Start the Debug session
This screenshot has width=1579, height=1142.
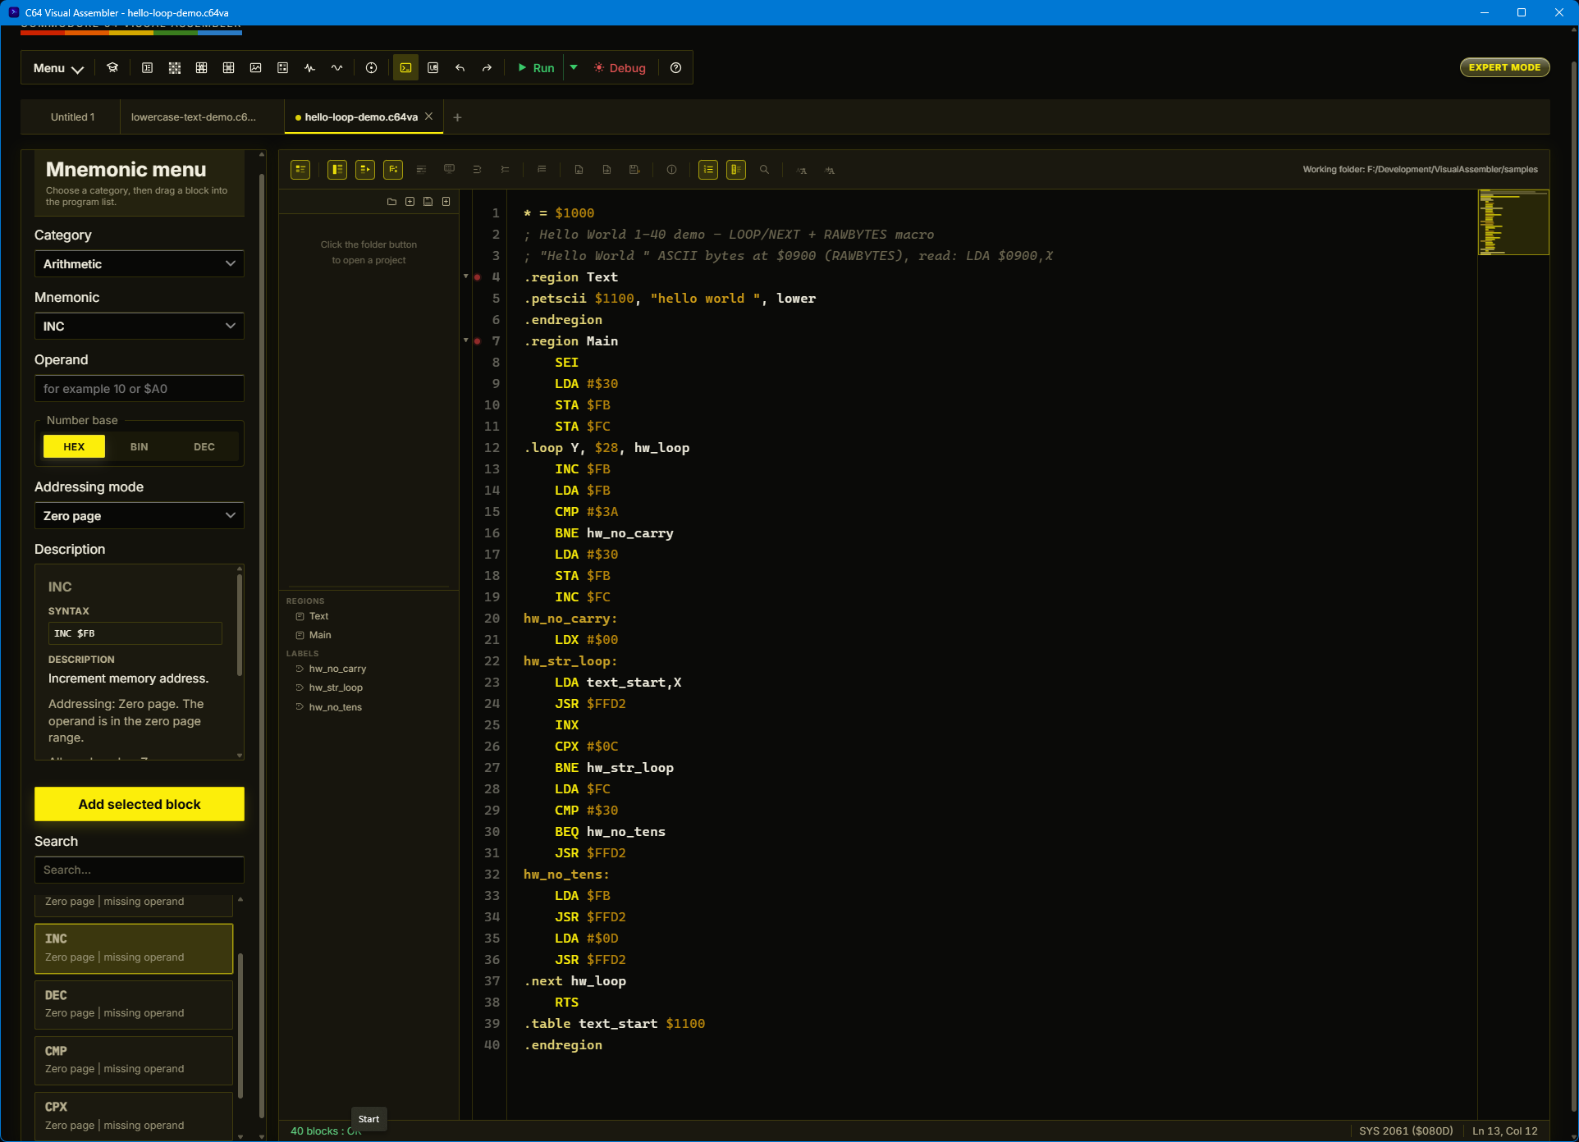620,68
